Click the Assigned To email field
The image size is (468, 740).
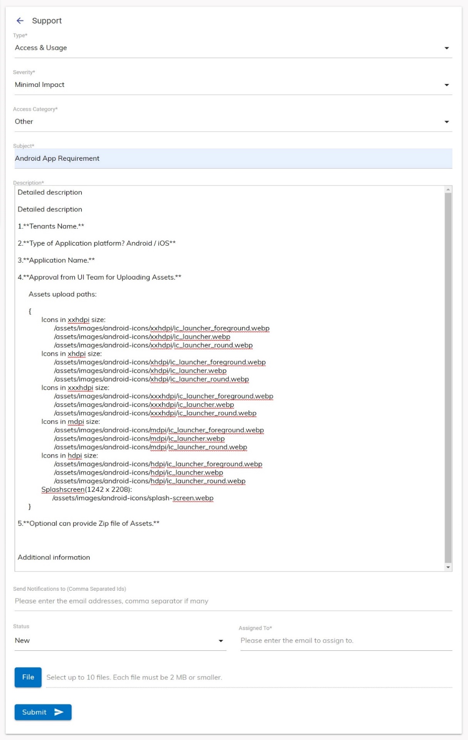pyautogui.click(x=346, y=641)
